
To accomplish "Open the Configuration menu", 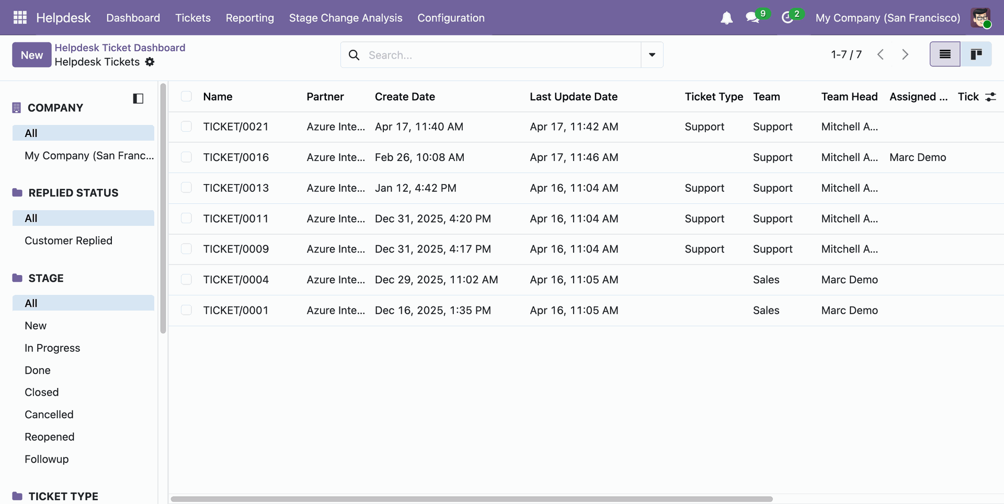I will (451, 18).
